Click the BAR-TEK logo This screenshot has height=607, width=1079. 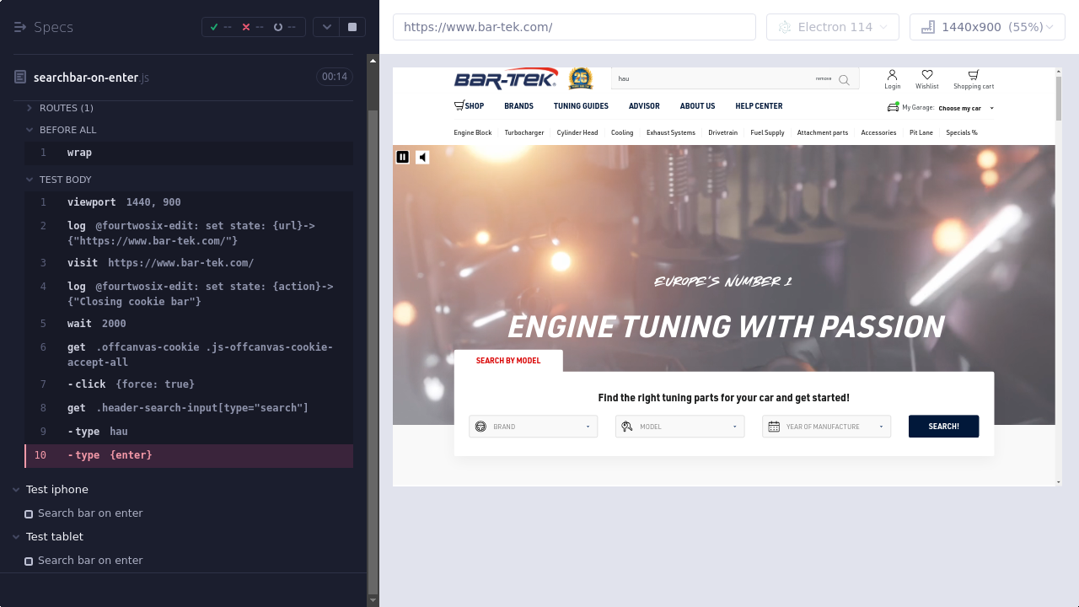(506, 79)
